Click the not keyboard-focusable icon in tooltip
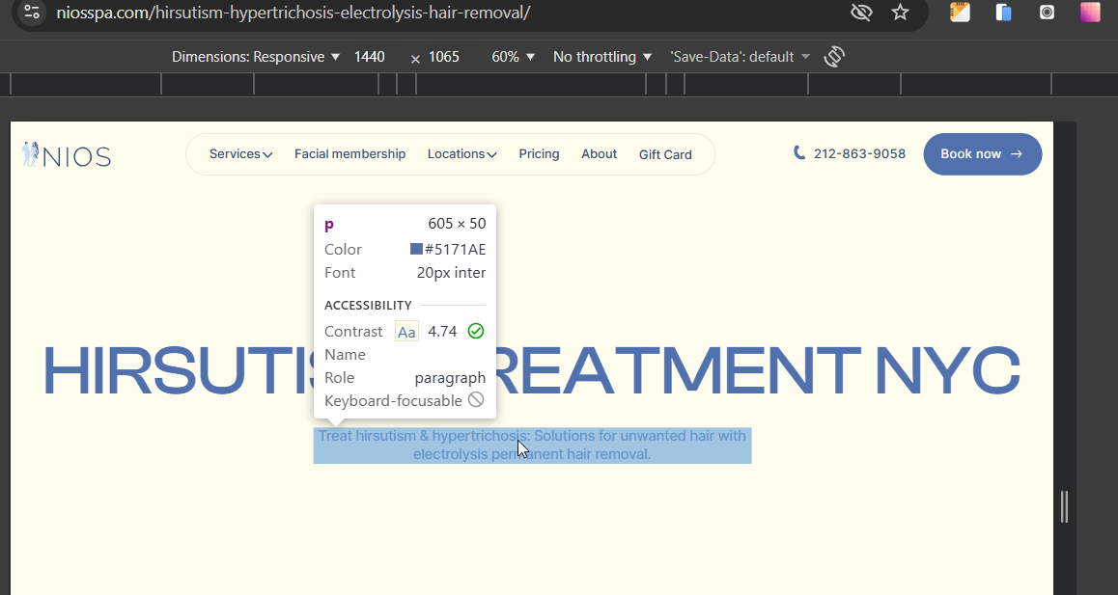The width and height of the screenshot is (1118, 595). tap(476, 400)
